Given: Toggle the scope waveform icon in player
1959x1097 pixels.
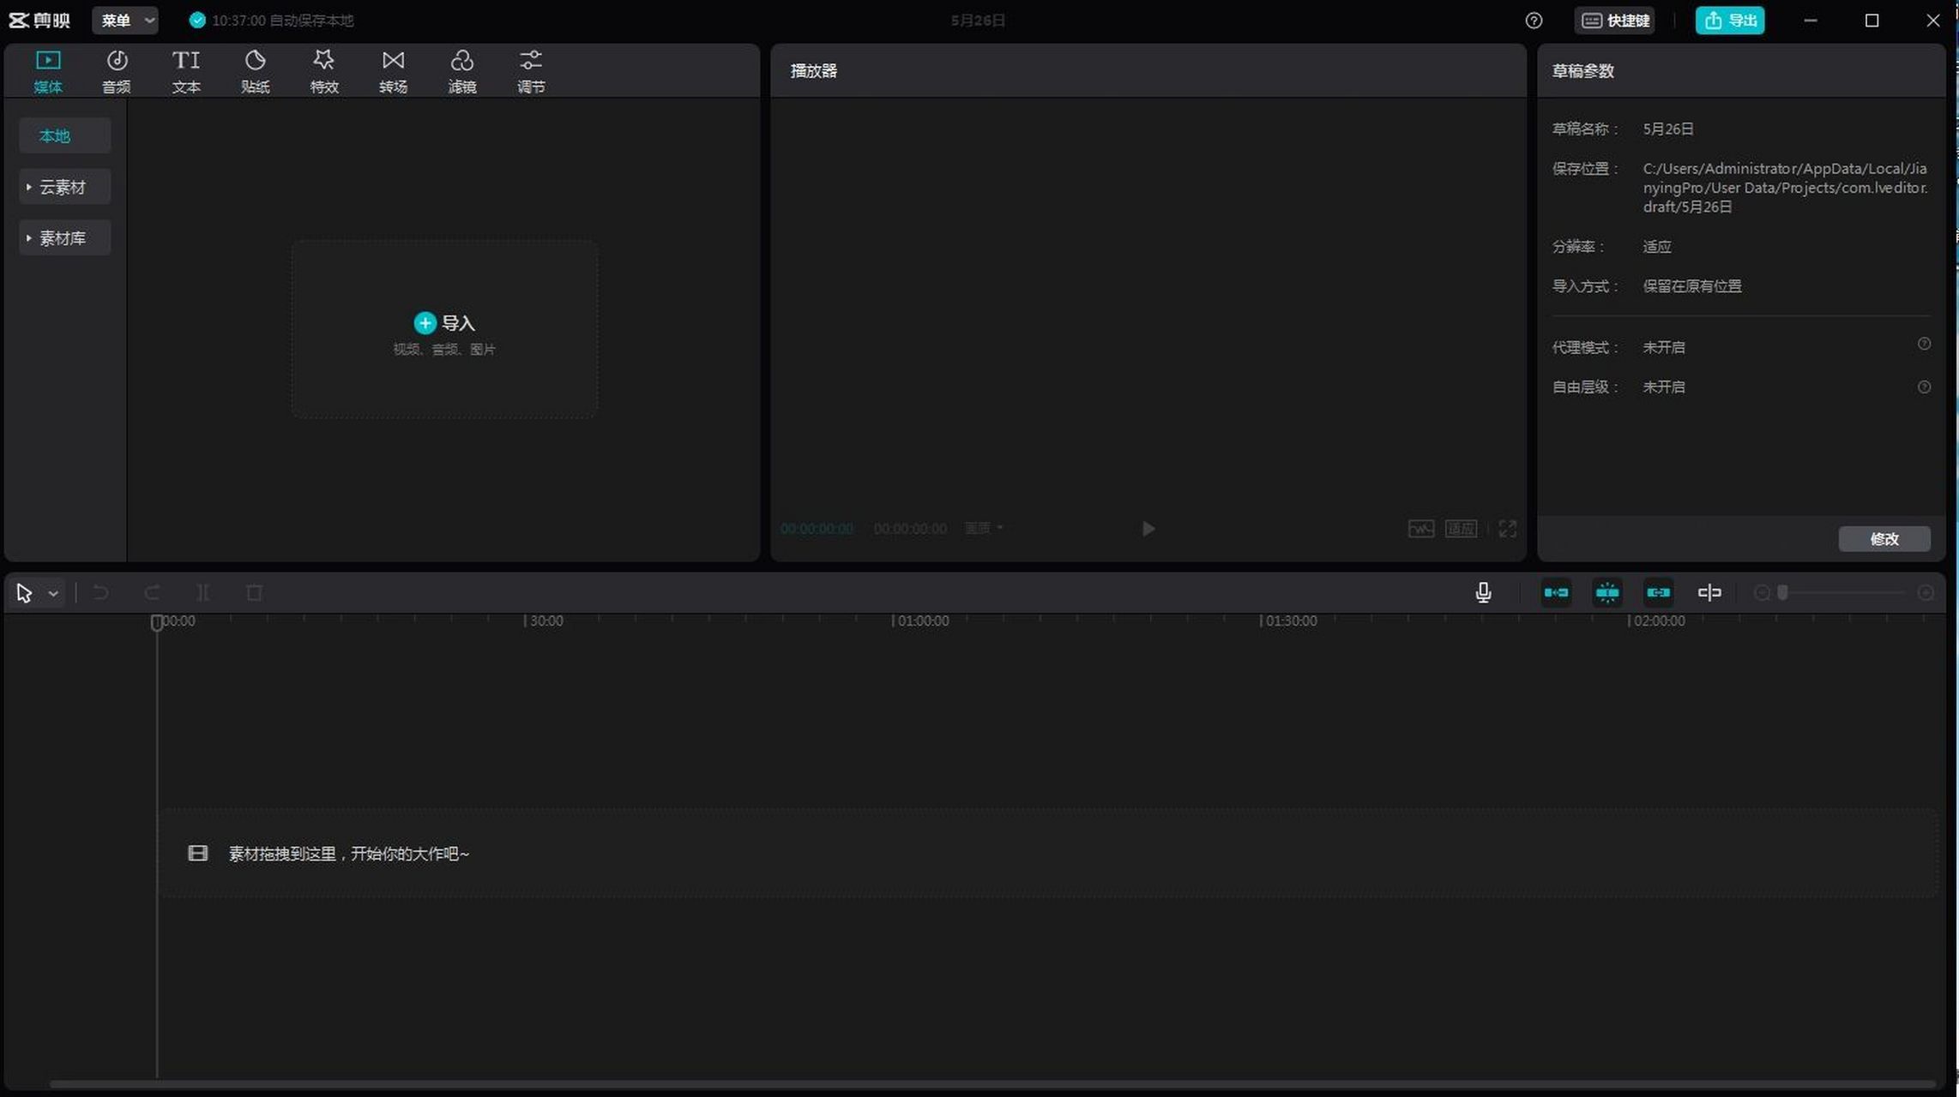Looking at the screenshot, I should pyautogui.click(x=1421, y=529).
